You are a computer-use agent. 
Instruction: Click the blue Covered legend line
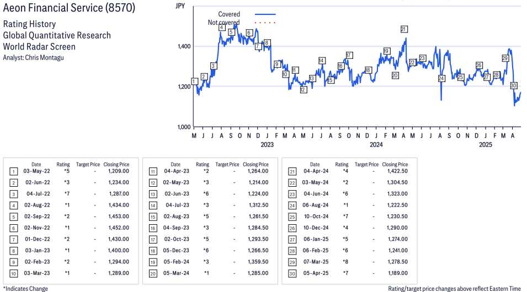pyautogui.click(x=265, y=14)
